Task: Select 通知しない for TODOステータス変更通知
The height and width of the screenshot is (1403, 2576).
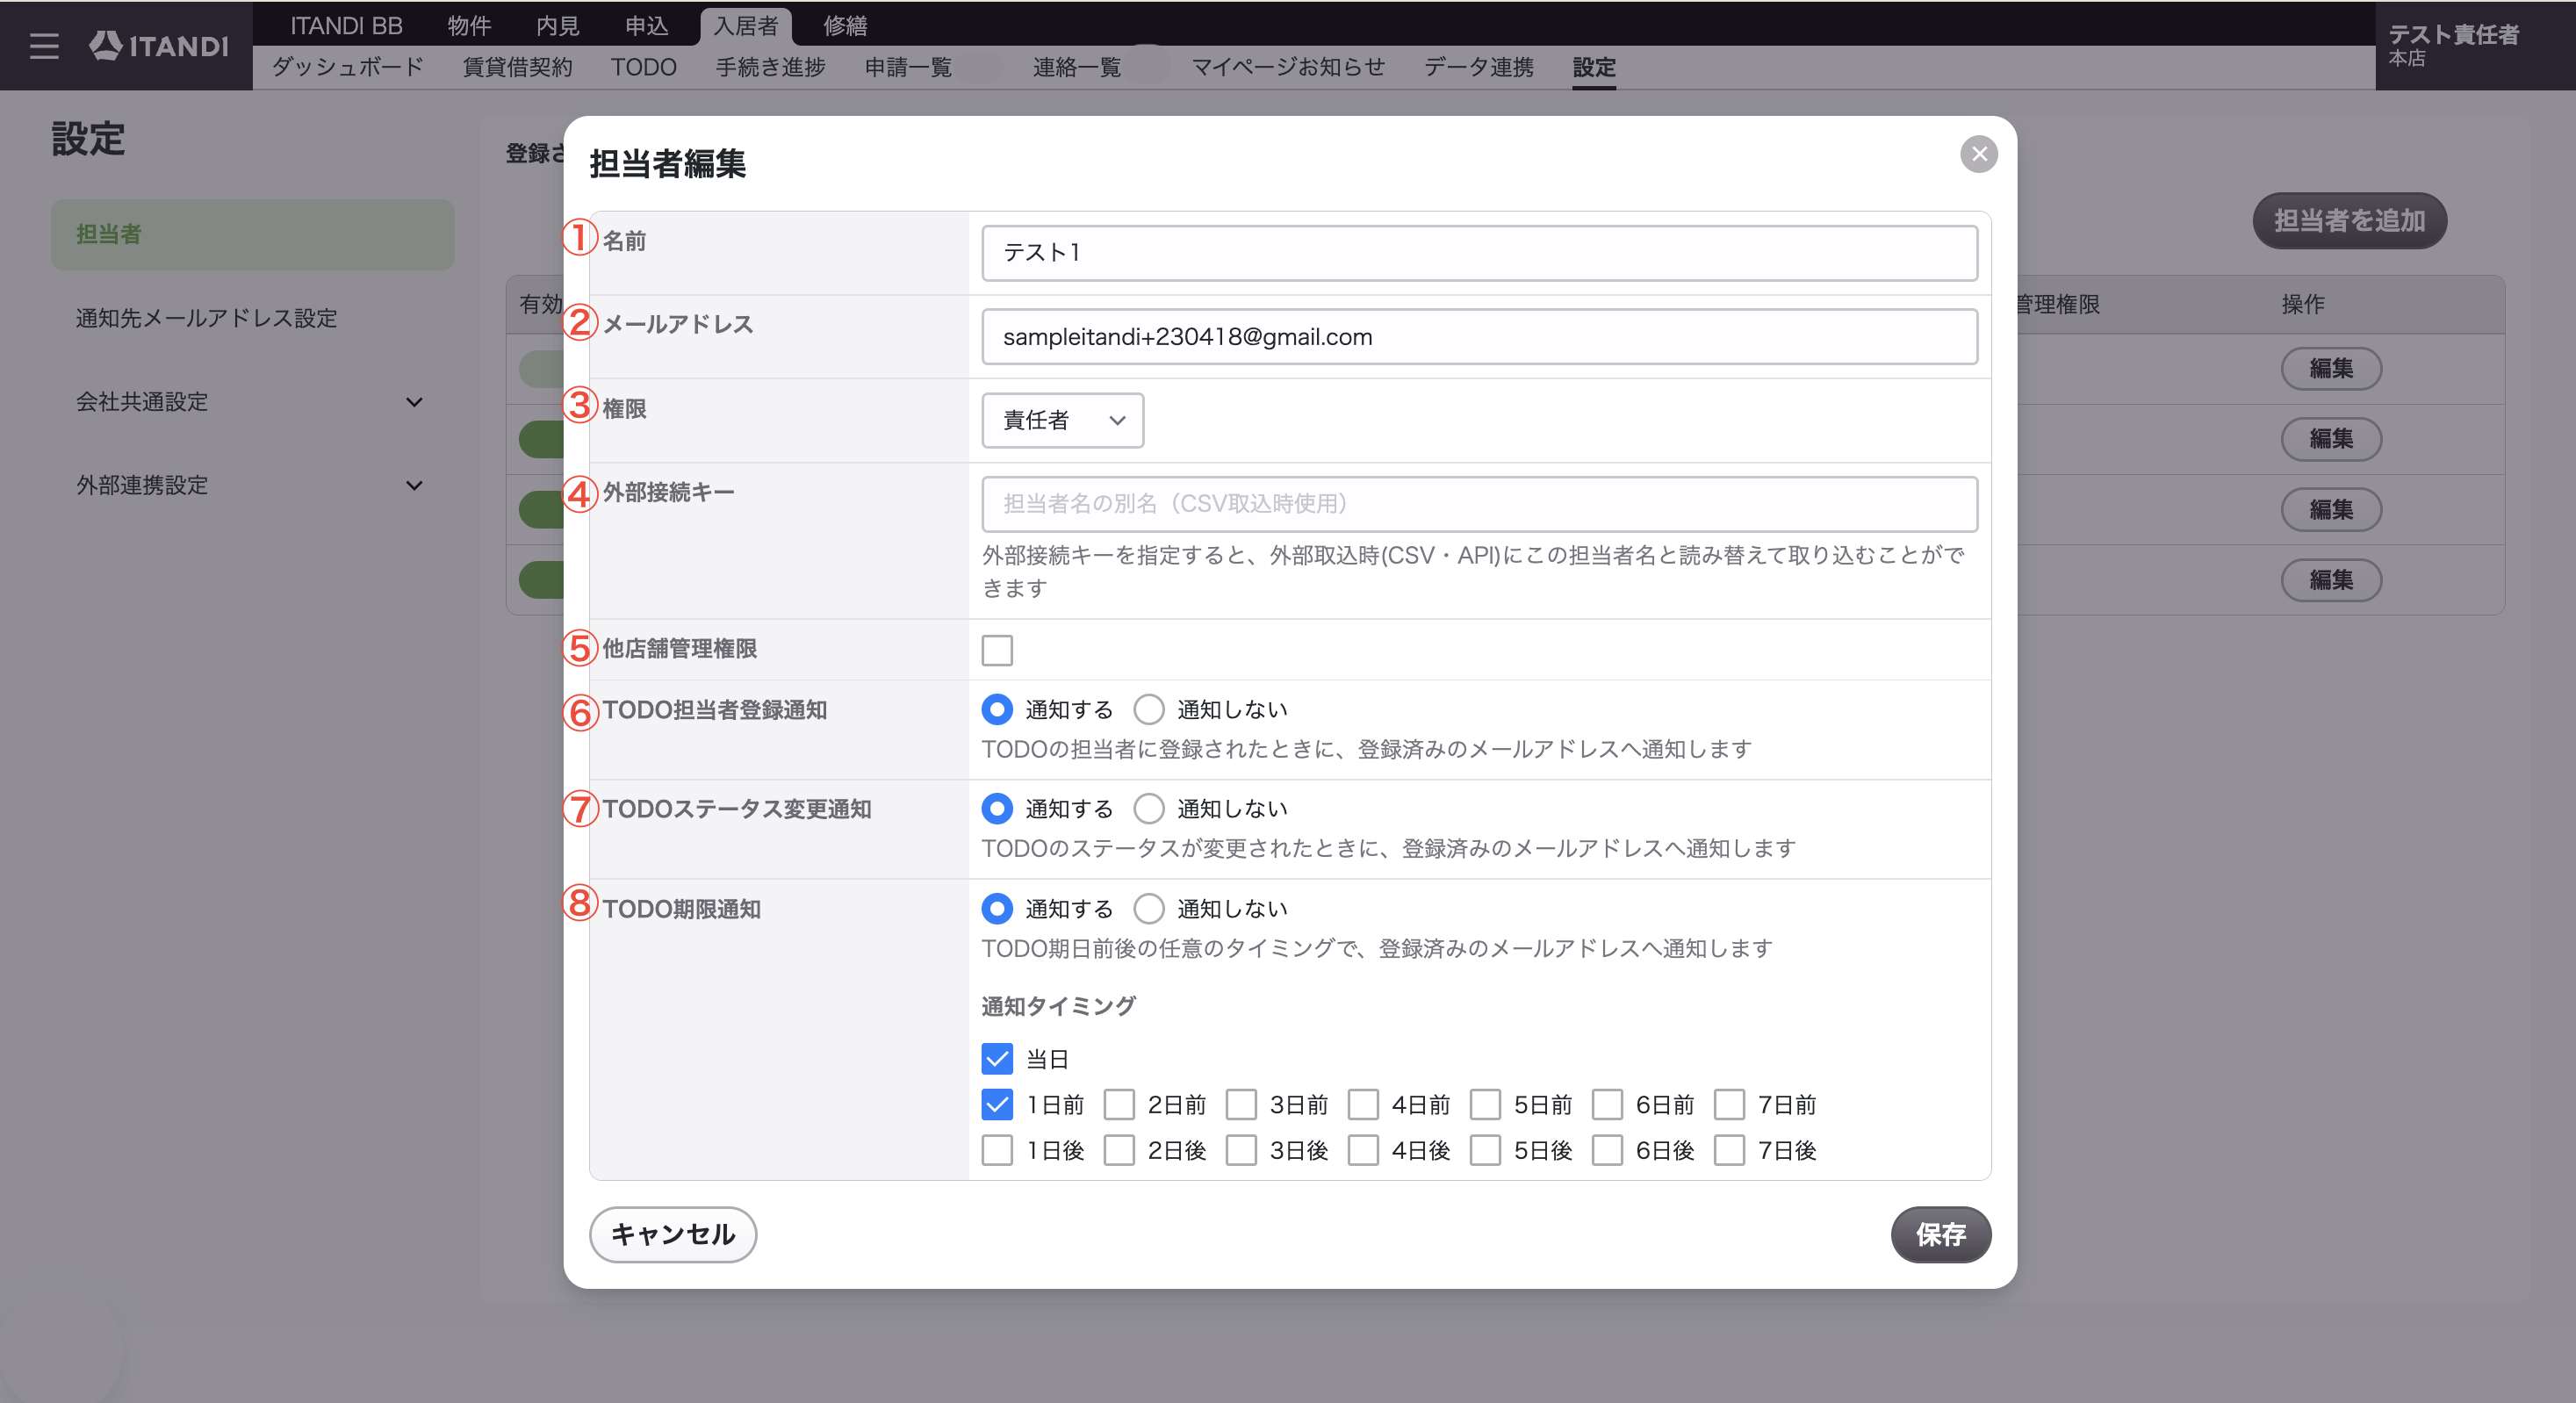Action: [x=1149, y=808]
